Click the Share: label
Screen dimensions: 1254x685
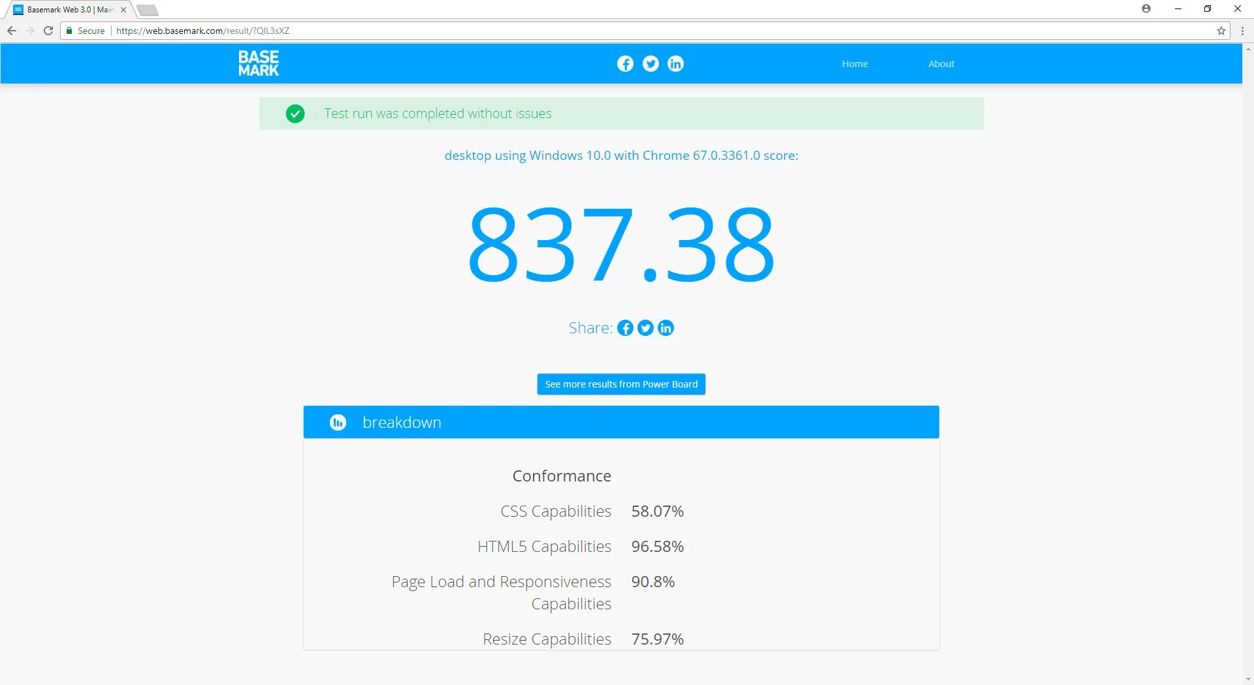click(x=590, y=327)
